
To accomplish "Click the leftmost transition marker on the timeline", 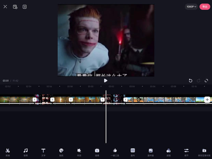I will click(x=34, y=100).
